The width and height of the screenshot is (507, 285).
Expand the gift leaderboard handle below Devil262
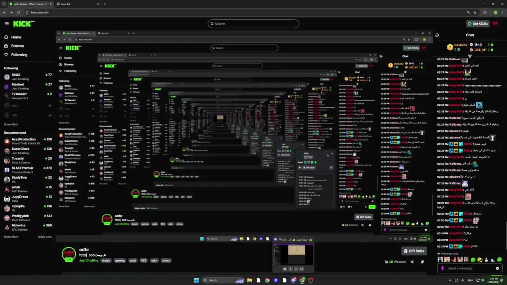click(x=470, y=55)
